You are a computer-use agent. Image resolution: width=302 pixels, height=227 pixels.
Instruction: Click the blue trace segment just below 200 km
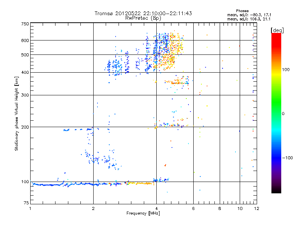coord(66,130)
